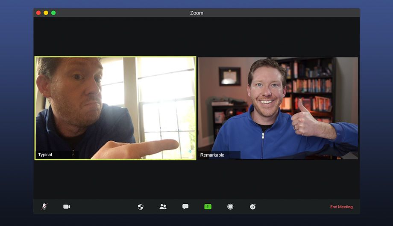The width and height of the screenshot is (393, 226).
Task: Start recording with the Record icon
Action: 230,207
